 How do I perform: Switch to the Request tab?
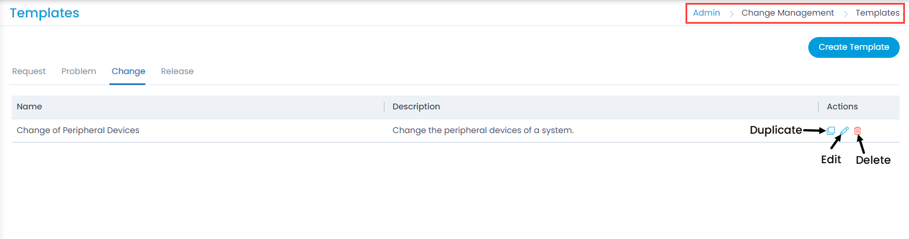point(29,71)
